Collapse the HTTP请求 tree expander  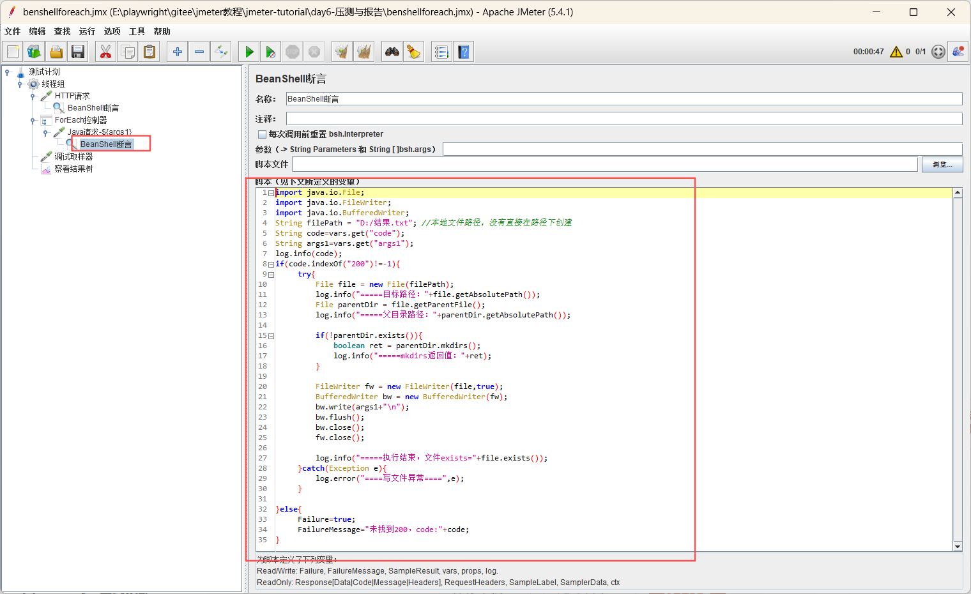coord(33,96)
